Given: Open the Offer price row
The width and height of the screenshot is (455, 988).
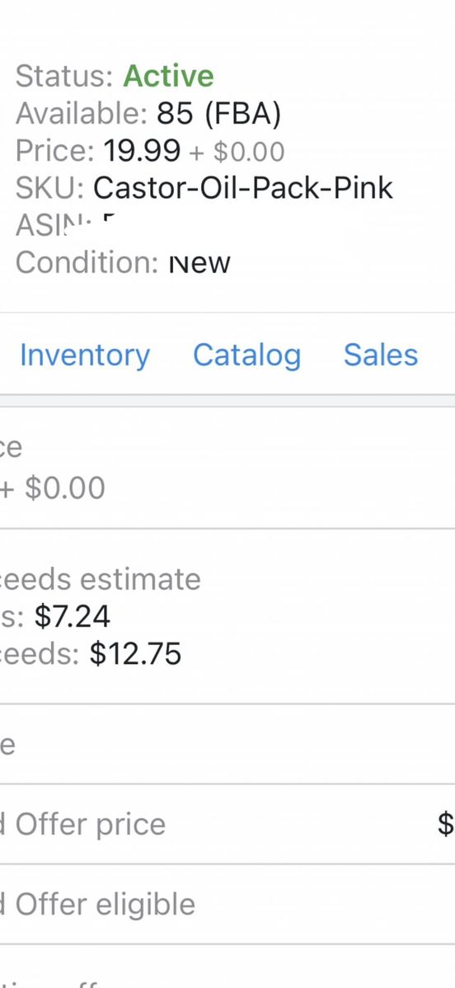Looking at the screenshot, I should point(227,824).
